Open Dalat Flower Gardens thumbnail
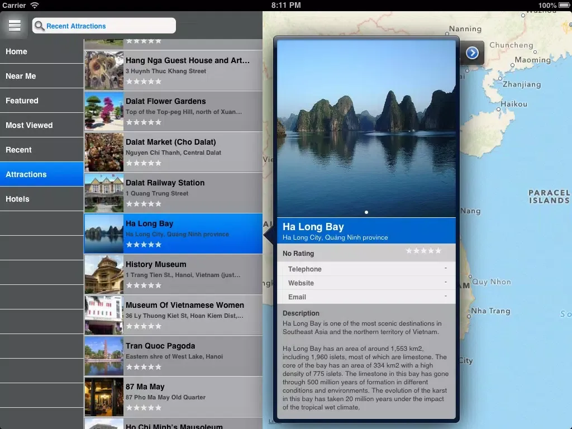This screenshot has width=572, height=429. pyautogui.click(x=104, y=111)
